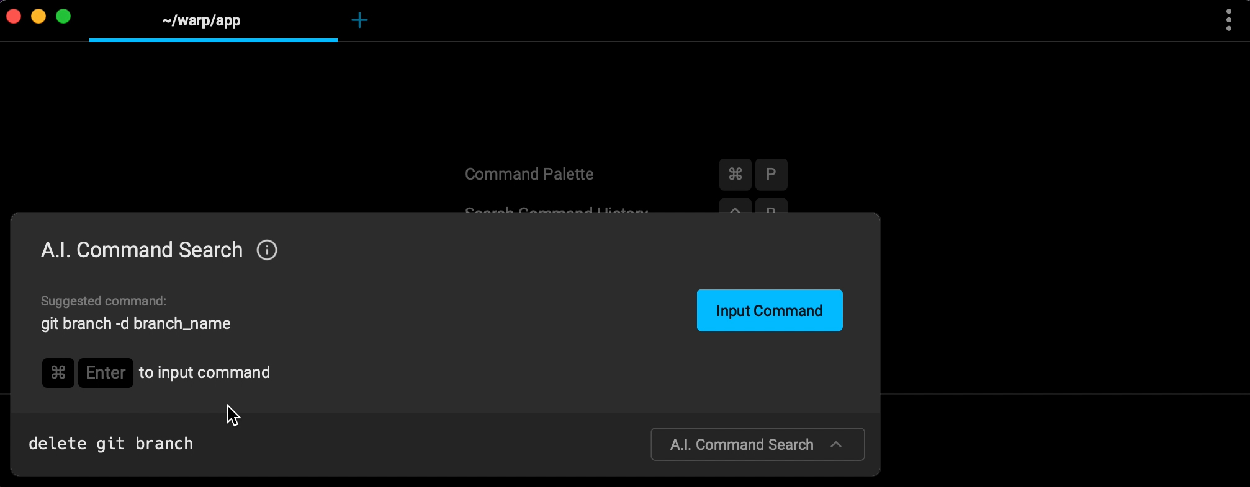Click the info icon next to A.I. Command Search
The height and width of the screenshot is (487, 1250).
(266, 250)
